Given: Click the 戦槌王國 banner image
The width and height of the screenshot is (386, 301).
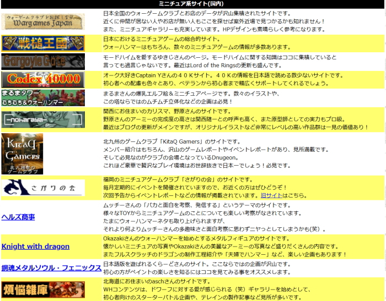Looking at the screenshot, I should [x=43, y=43].
